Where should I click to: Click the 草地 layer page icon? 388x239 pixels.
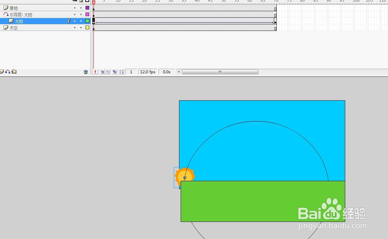[6, 8]
